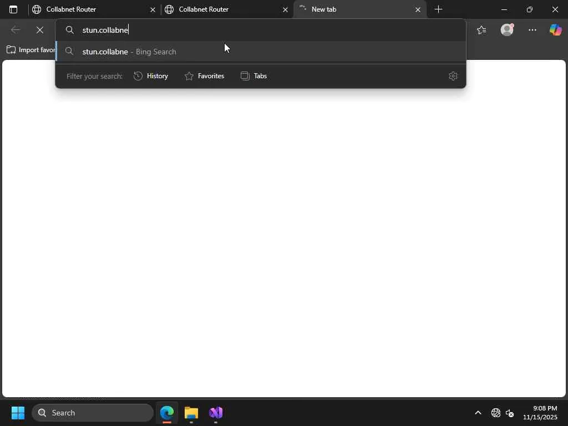The height and width of the screenshot is (426, 568).
Task: Open search suggestion settings gear
Action: 453,76
